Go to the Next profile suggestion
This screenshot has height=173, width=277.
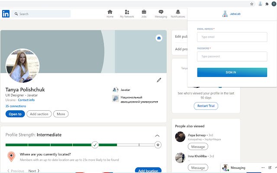pos(34,171)
